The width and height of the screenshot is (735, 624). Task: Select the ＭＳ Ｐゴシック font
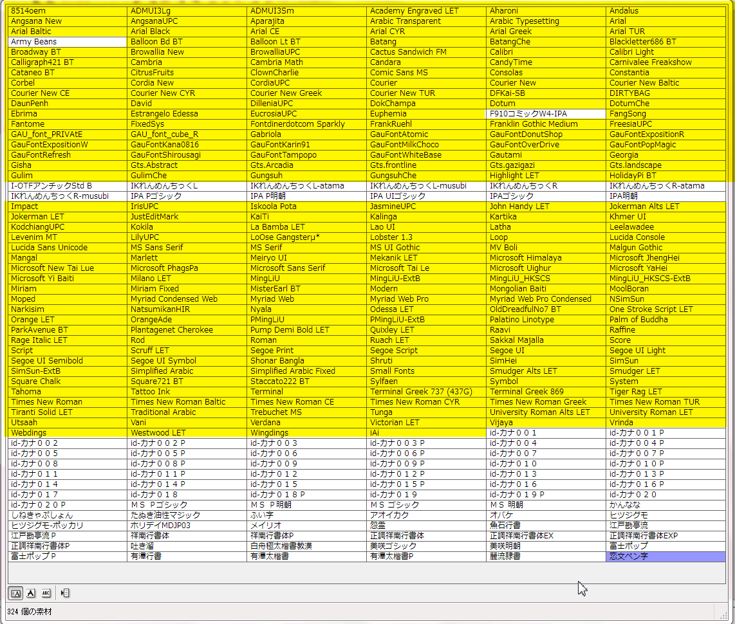187,506
